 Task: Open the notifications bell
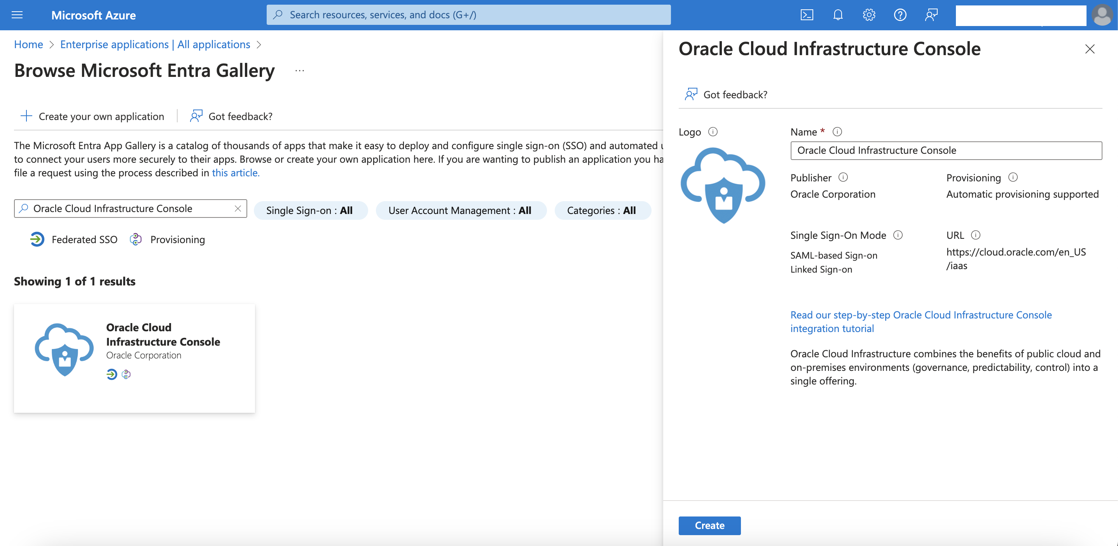tap(838, 15)
